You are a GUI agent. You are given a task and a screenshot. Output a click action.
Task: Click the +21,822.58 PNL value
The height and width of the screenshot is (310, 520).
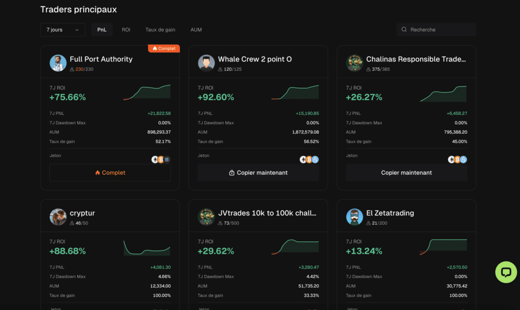click(159, 113)
